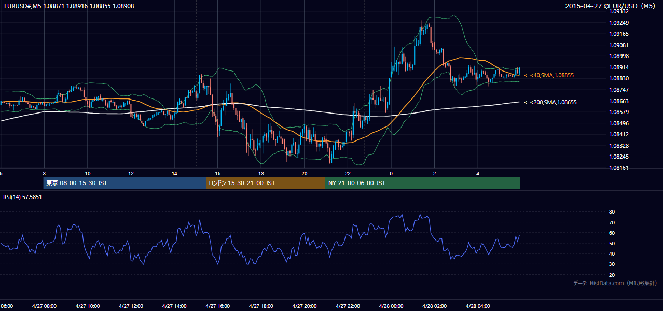Click the 4/27 20:00 time label
663x311 pixels.
pyautogui.click(x=305, y=306)
